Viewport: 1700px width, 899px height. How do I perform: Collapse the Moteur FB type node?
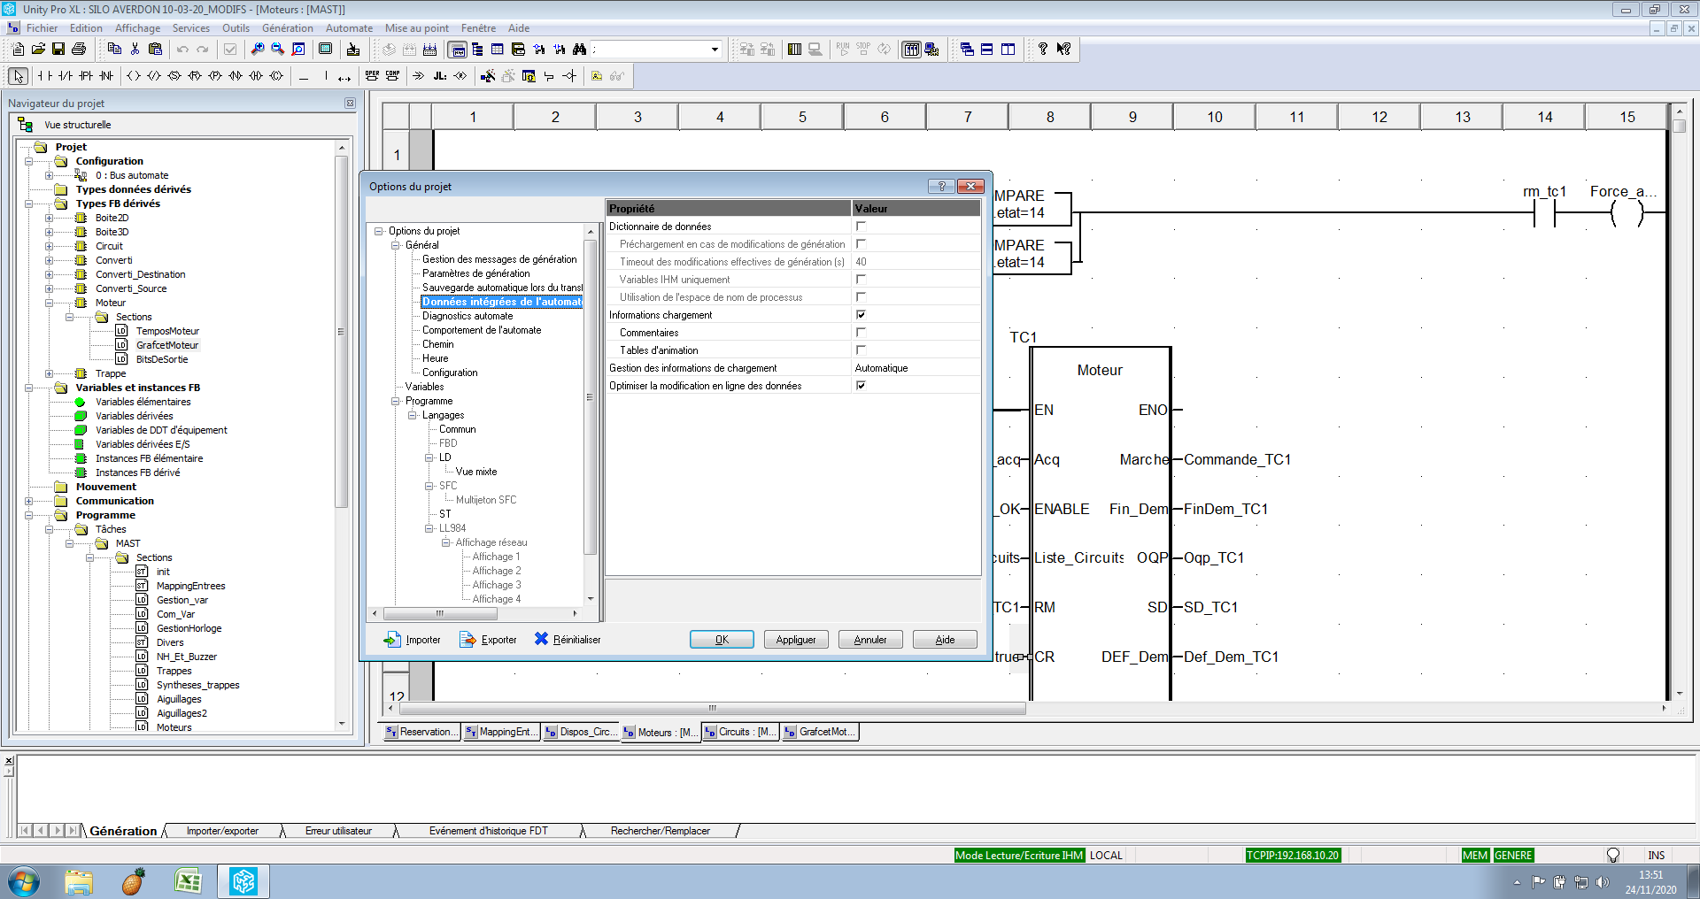pos(50,303)
